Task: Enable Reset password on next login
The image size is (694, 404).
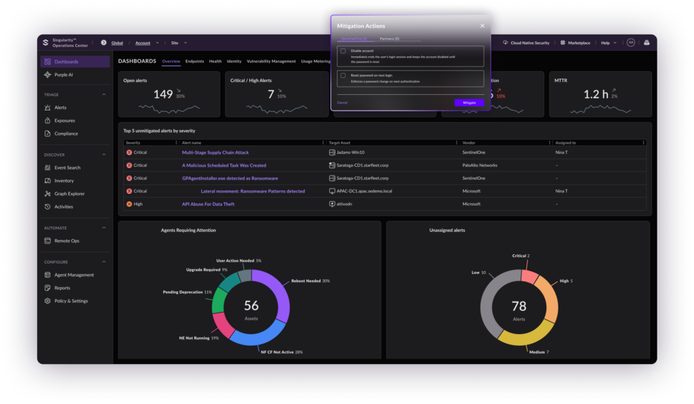Action: (344, 75)
